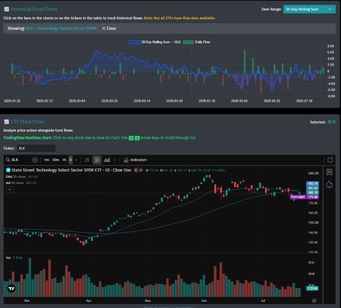
Task: Click the symbol logo beside State Street title
Action: coord(8,170)
